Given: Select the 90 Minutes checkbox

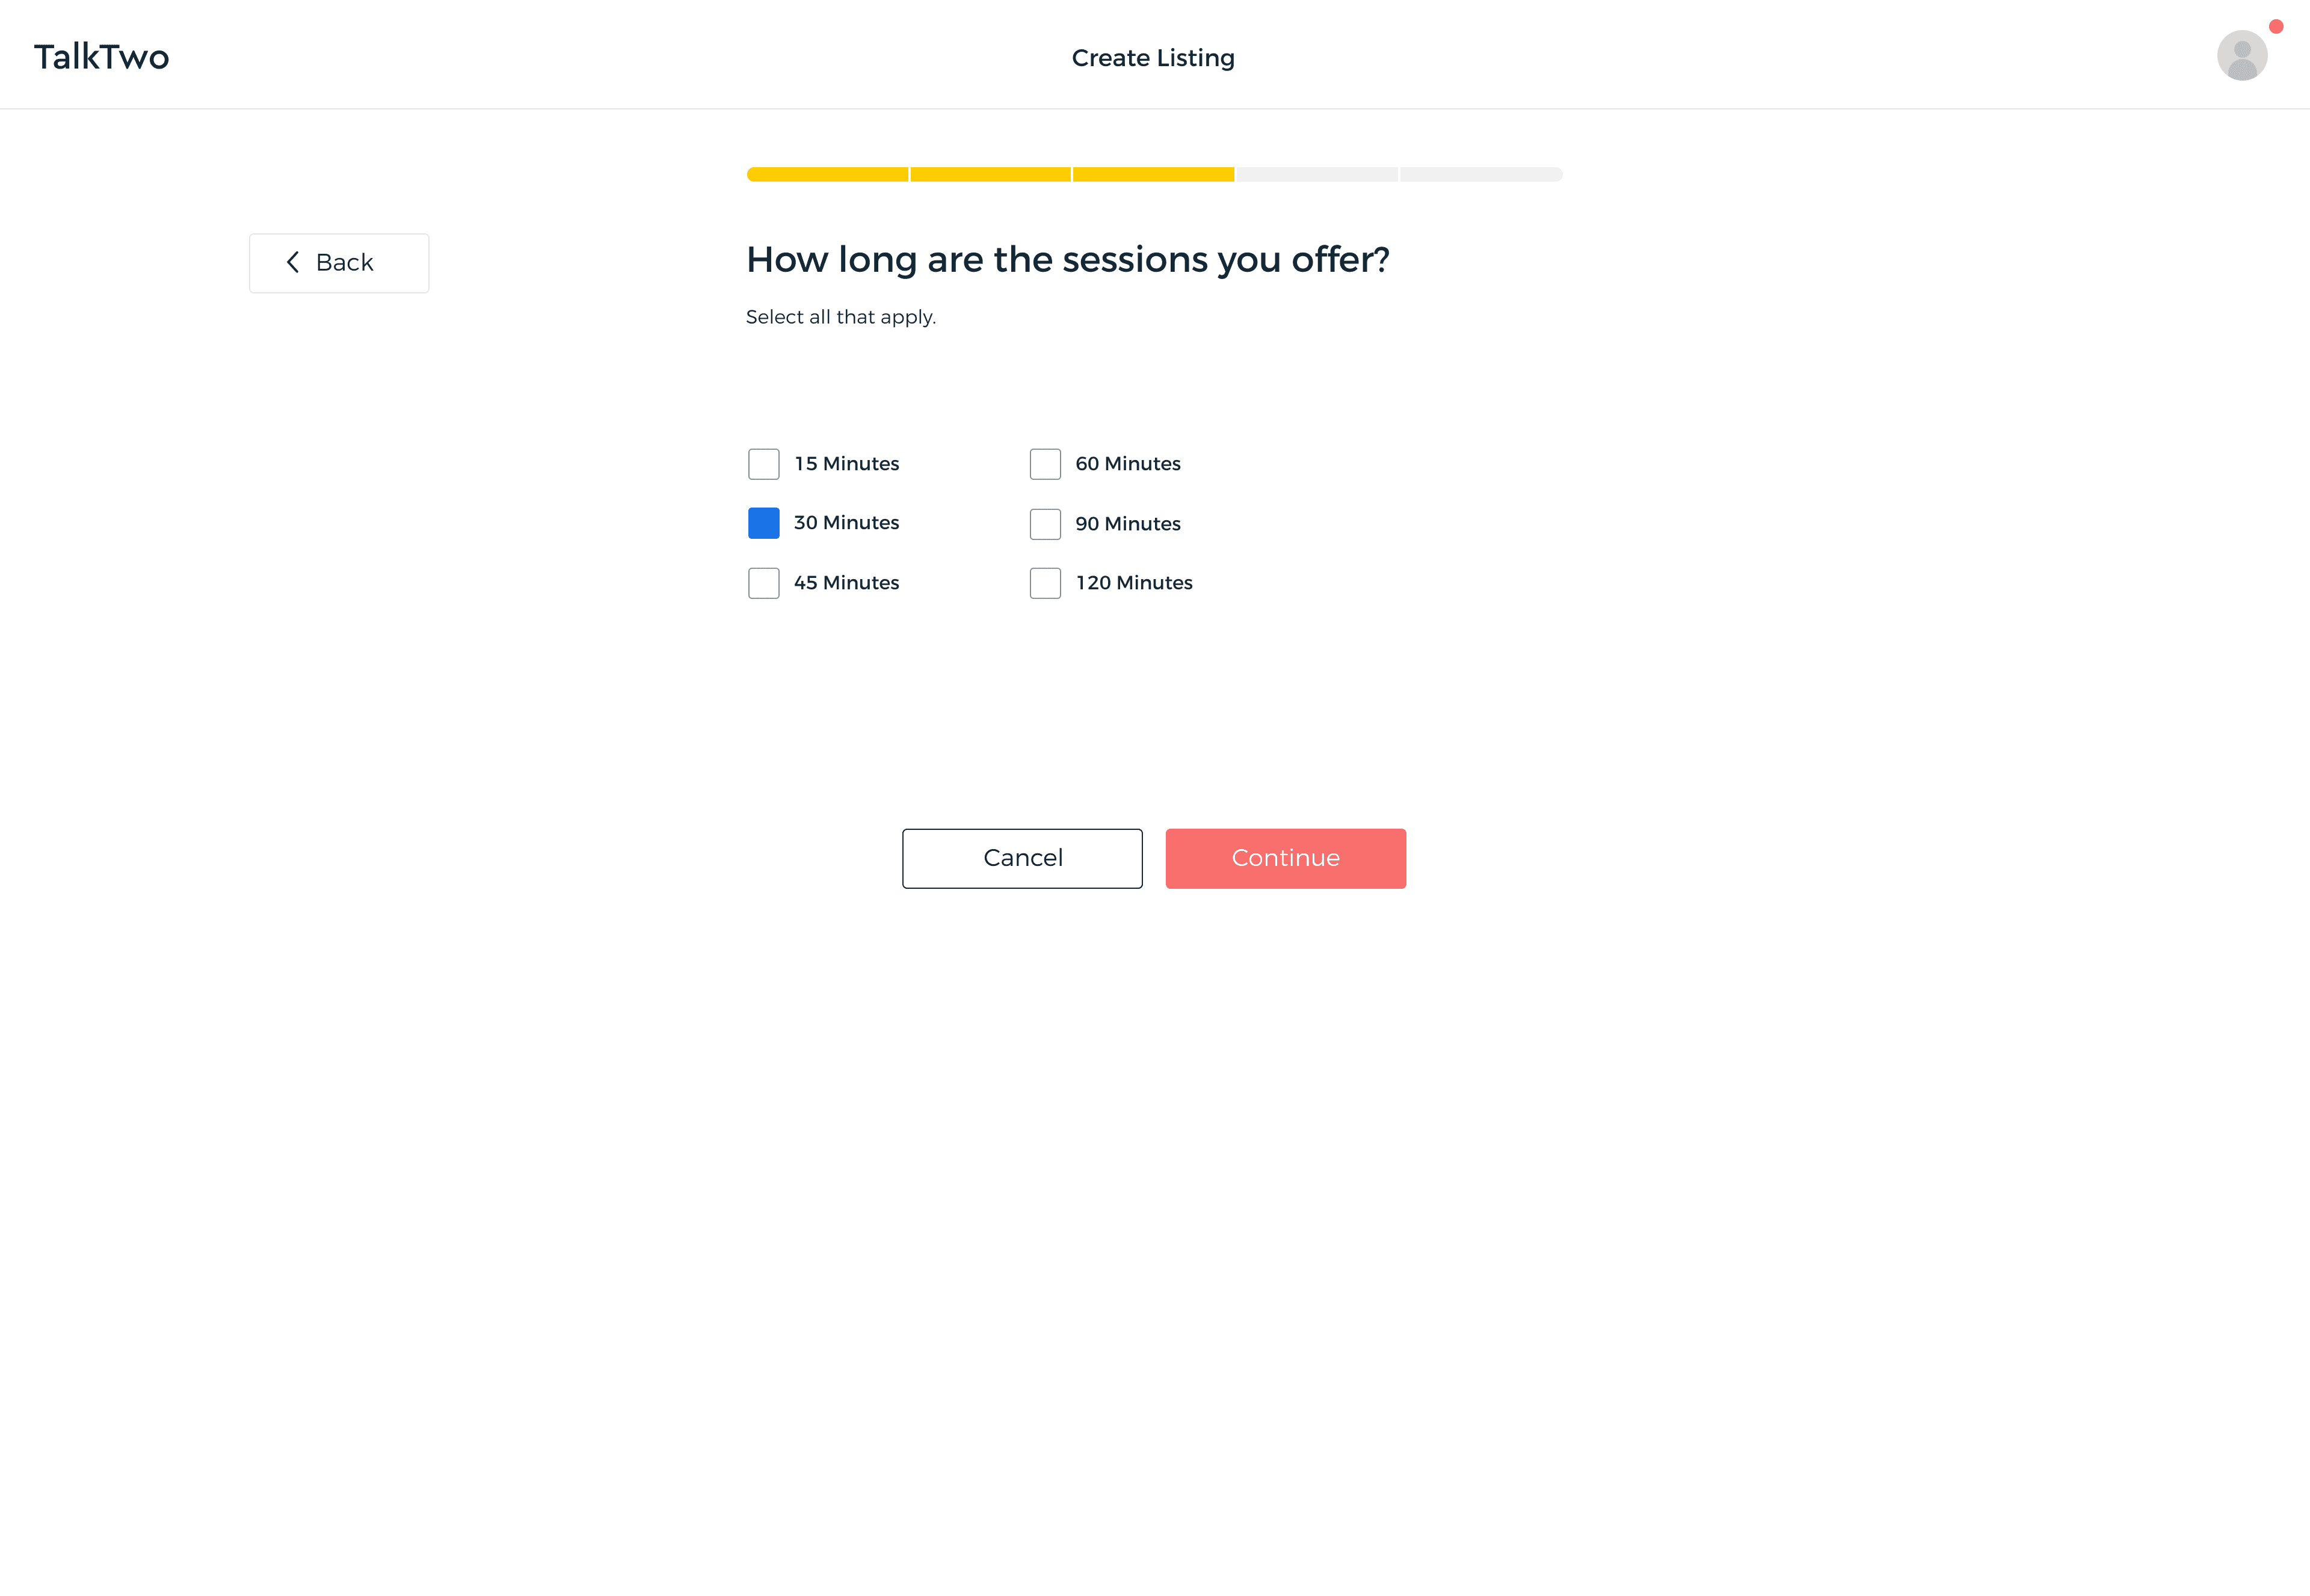Looking at the screenshot, I should point(1044,524).
